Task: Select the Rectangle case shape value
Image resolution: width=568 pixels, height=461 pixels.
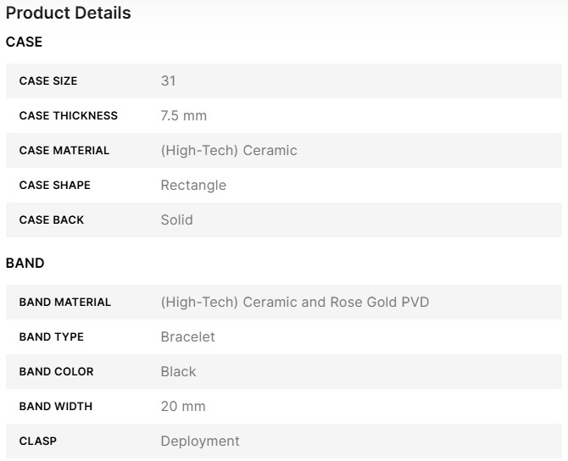Action: (x=193, y=186)
